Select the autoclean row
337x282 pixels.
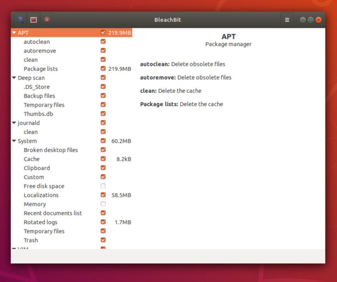[71, 42]
